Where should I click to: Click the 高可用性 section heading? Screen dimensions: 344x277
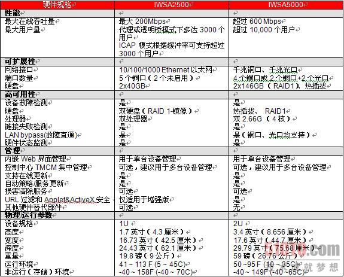click(x=20, y=95)
